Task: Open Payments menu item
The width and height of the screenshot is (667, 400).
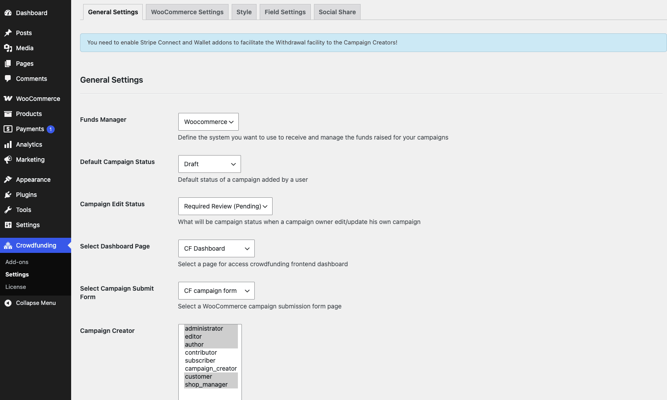Action: tap(36, 129)
